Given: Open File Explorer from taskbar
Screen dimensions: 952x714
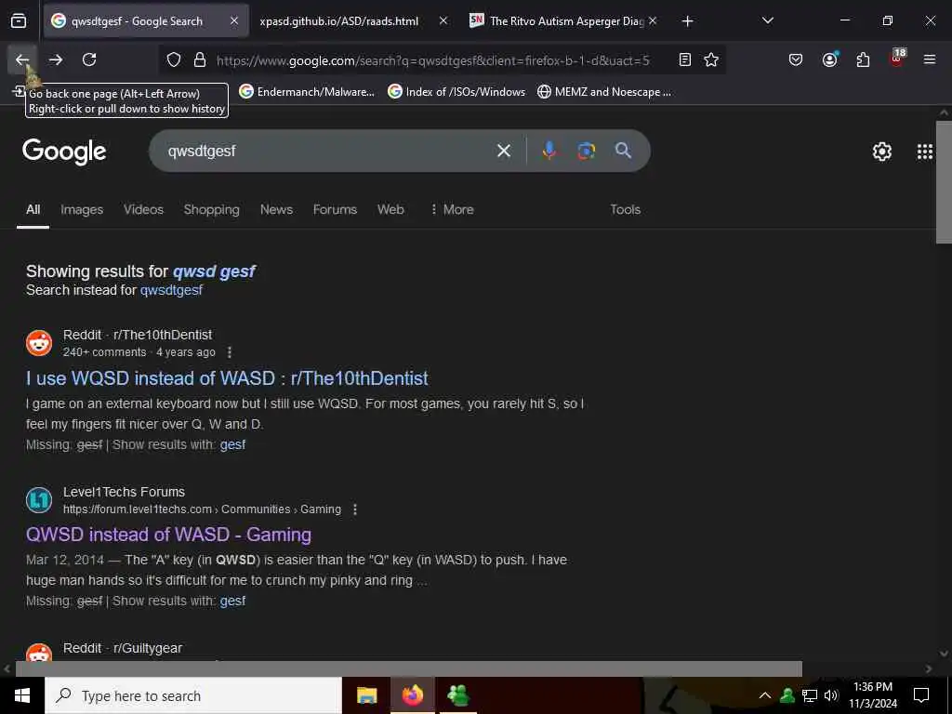Looking at the screenshot, I should 366,695.
